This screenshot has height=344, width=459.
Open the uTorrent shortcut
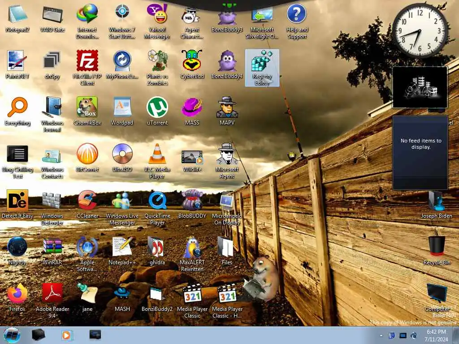click(x=157, y=112)
